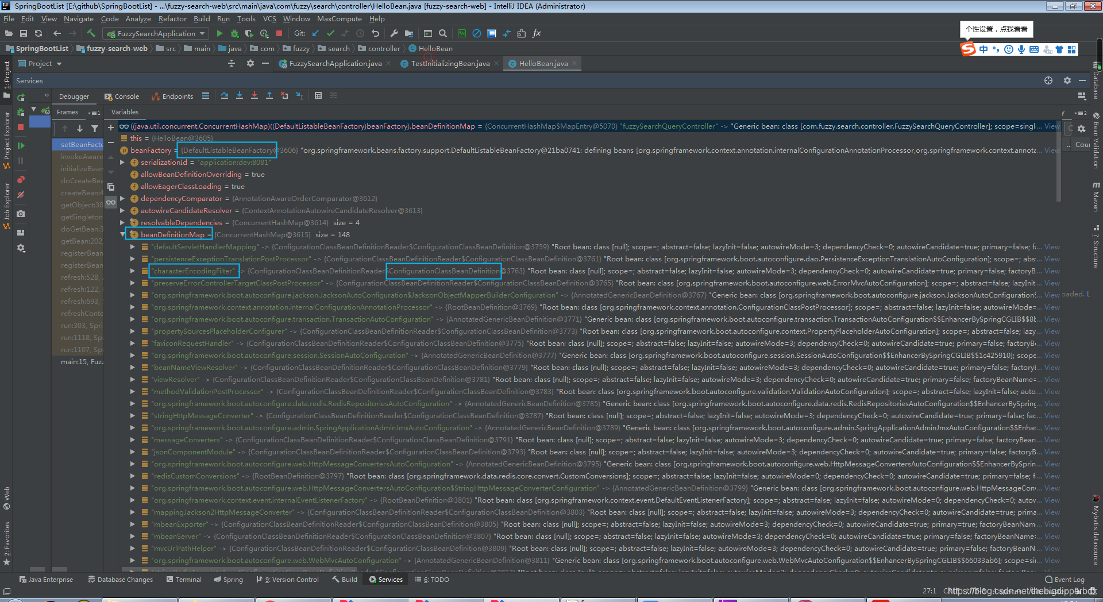Click the Step Over icon in debugger toolbar
Screen dimensions: 1103x602
pyautogui.click(x=225, y=96)
